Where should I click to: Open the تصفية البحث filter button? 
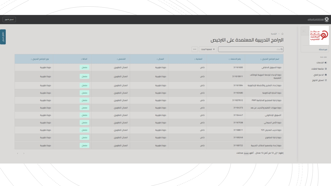point(208,49)
